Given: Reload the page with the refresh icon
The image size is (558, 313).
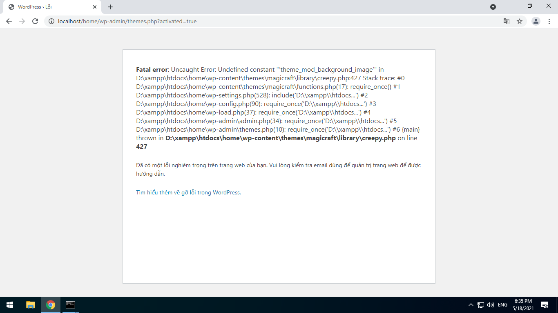Looking at the screenshot, I should point(35,21).
